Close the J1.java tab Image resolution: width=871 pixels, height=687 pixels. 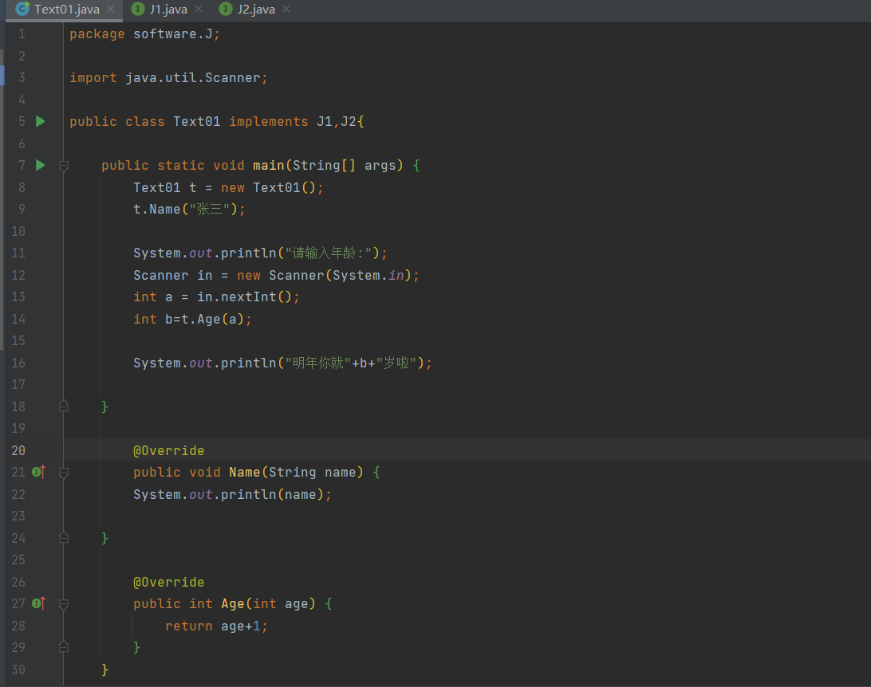[x=199, y=9]
